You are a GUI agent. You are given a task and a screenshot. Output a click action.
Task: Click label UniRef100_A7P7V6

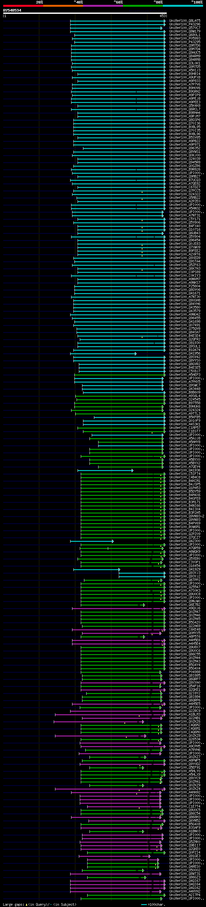tap(185, 85)
